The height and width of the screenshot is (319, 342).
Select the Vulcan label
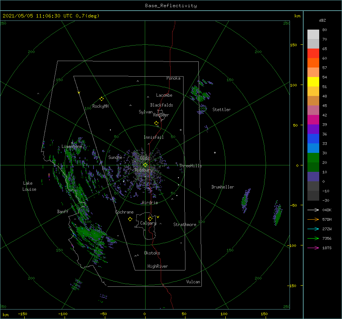click(x=193, y=282)
